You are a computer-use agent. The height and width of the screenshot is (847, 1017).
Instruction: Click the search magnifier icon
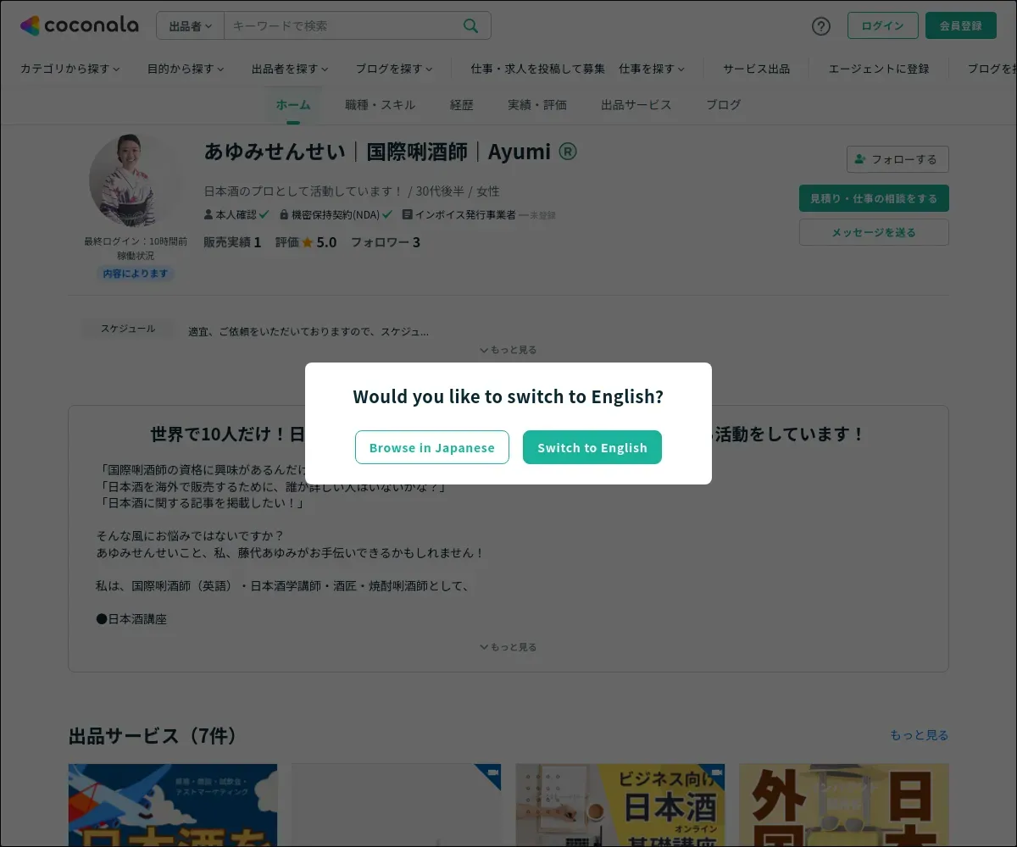point(471,25)
